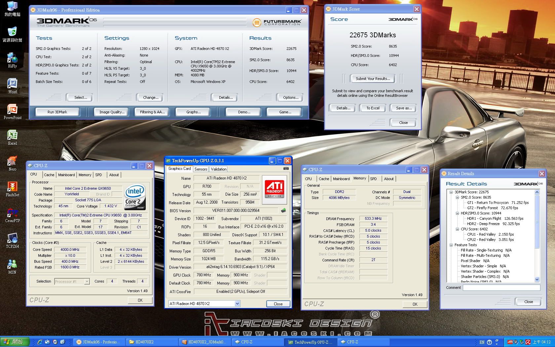This screenshot has height=347, width=555.
Task: Click the Image Quality button
Action: click(112, 112)
